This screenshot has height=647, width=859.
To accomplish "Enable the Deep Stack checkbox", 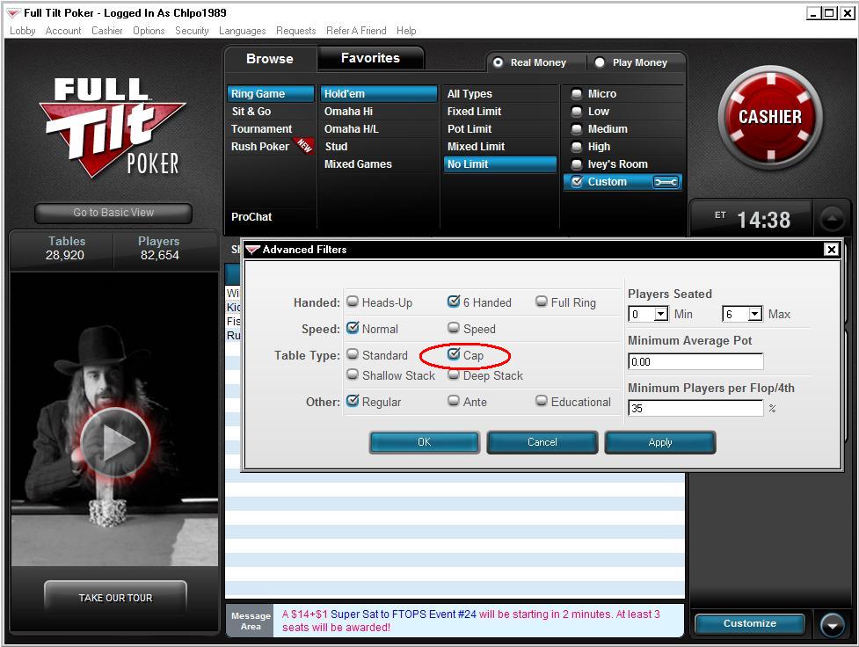I will (x=454, y=374).
